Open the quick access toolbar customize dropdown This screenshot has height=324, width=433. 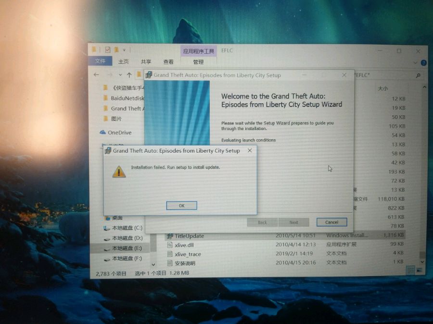(x=124, y=50)
